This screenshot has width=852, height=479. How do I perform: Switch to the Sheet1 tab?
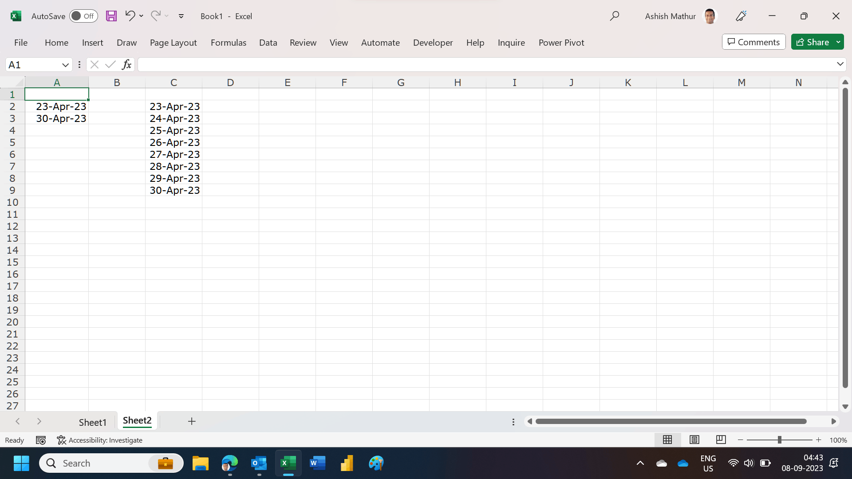92,422
